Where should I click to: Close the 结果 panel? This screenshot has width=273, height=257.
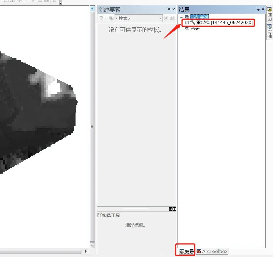263,9
